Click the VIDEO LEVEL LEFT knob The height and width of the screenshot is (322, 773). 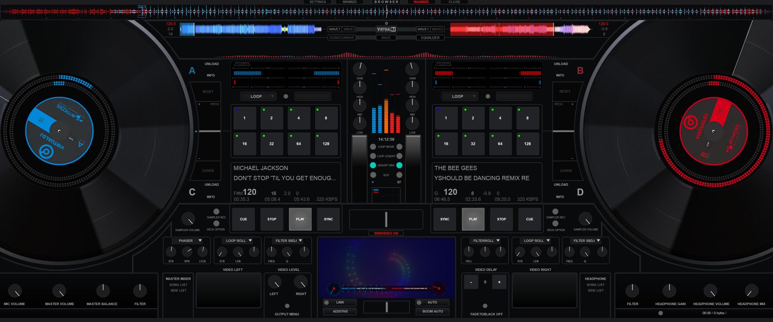coord(274,282)
